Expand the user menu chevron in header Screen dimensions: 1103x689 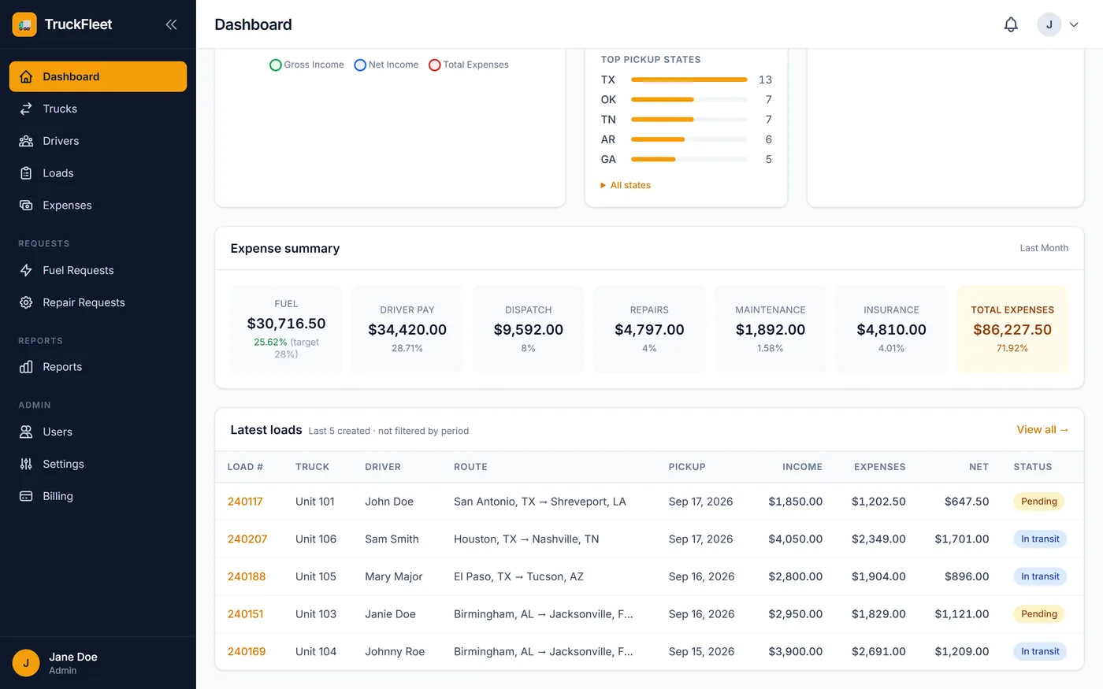[1074, 25]
